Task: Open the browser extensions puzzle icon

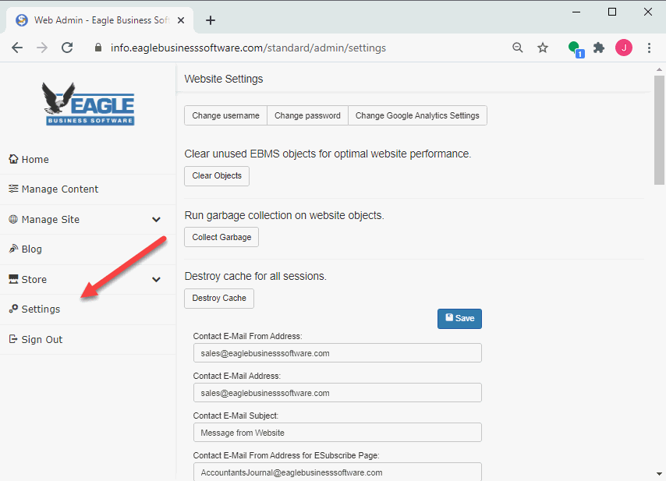Action: tap(599, 48)
